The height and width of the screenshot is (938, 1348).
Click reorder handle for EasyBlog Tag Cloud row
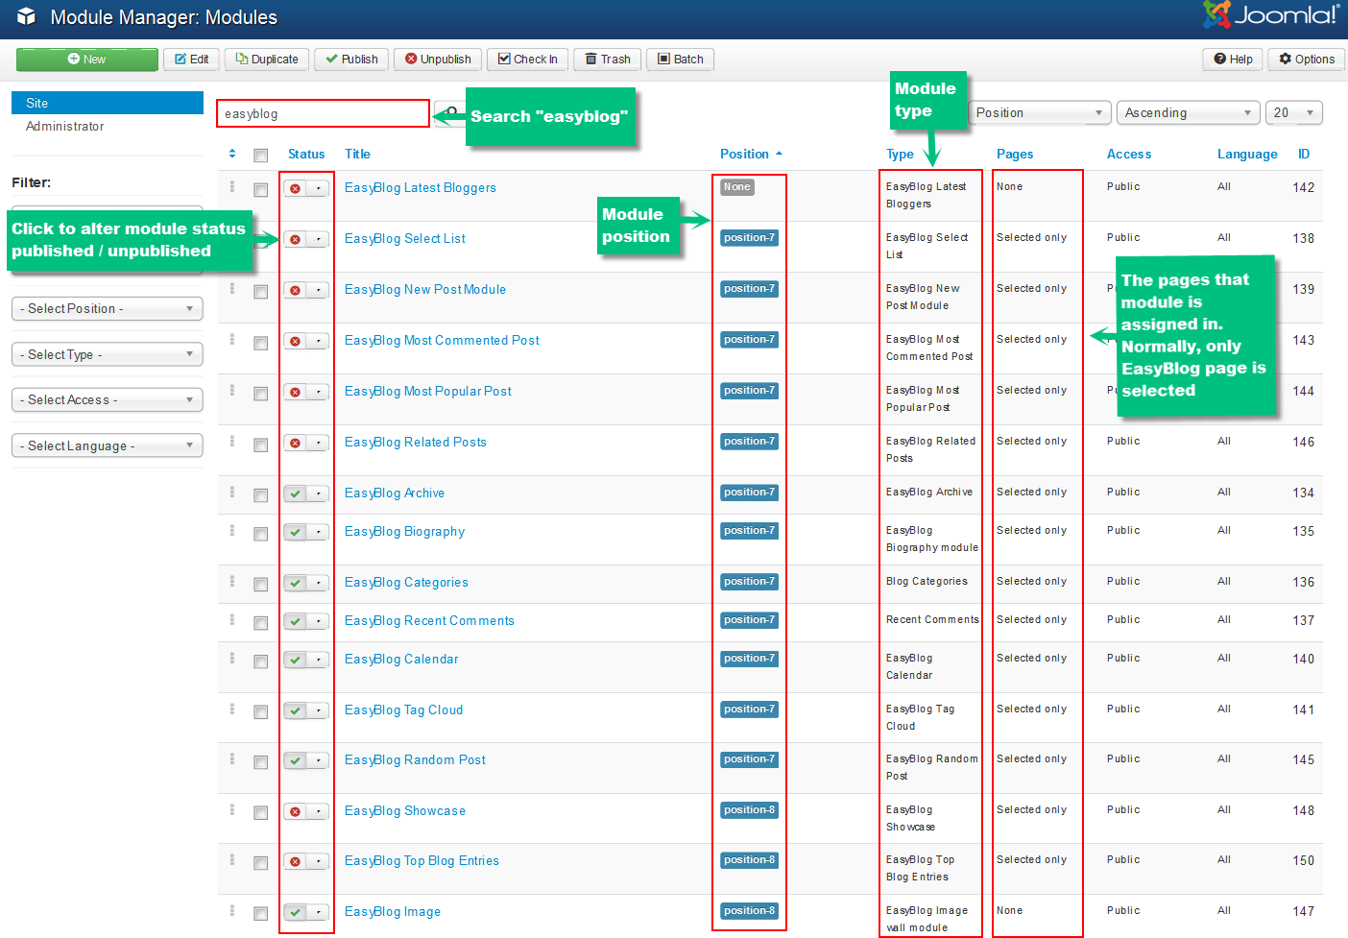tap(232, 709)
